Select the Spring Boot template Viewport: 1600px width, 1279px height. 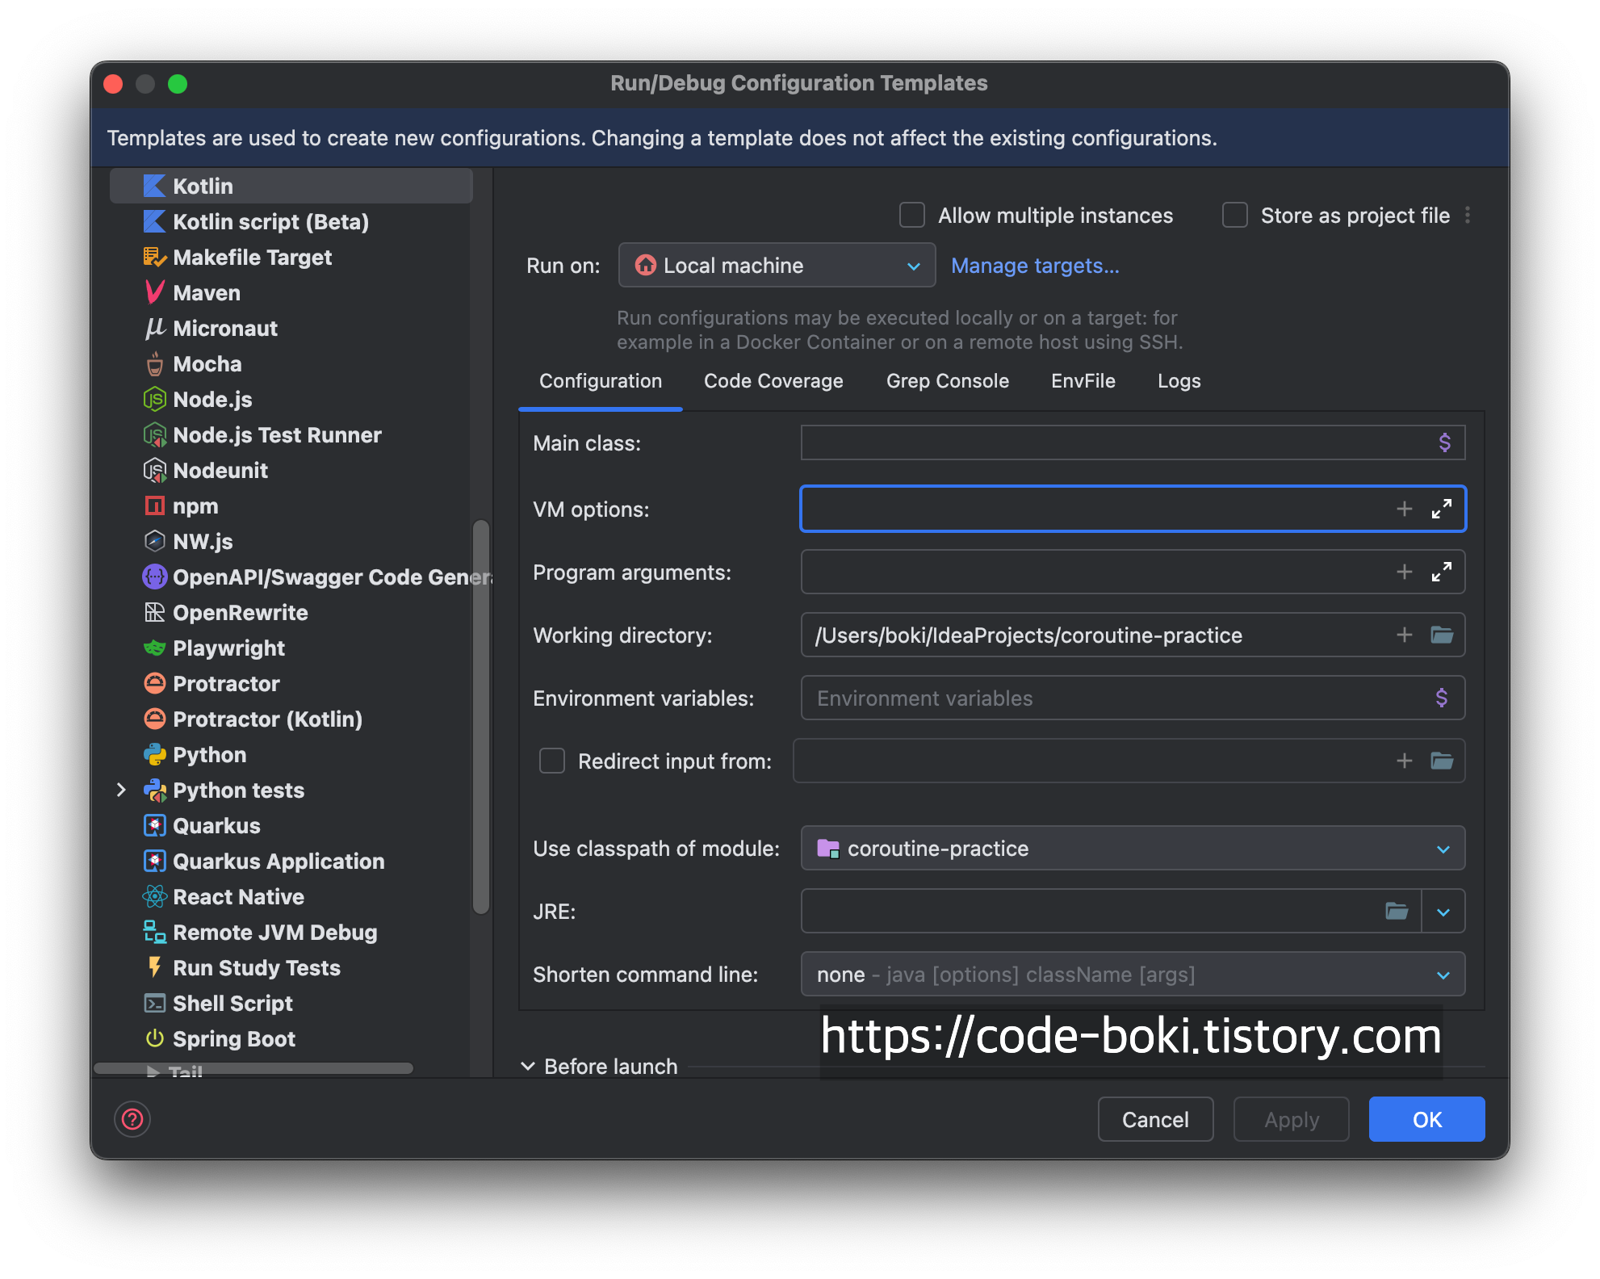(233, 1038)
